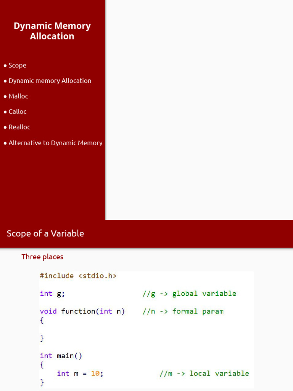Click the formal param comment
The image size is (293, 391).
183,311
